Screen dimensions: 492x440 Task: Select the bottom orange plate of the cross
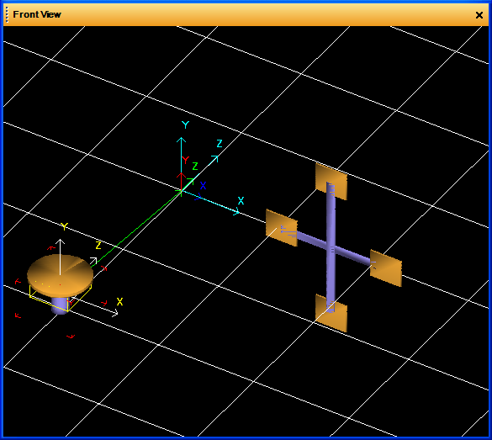coord(331,313)
